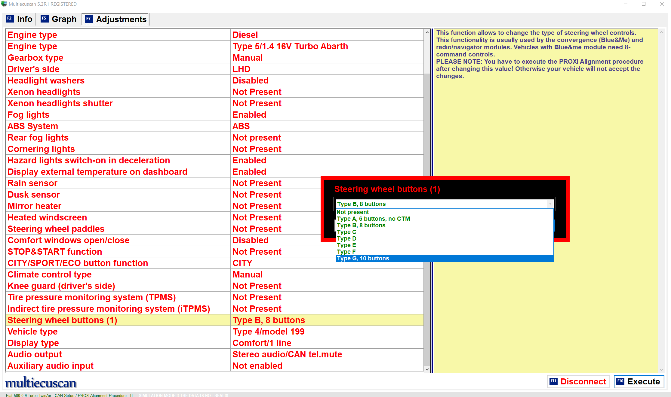
Task: Select the 'ABS System' row
Action: (214, 126)
